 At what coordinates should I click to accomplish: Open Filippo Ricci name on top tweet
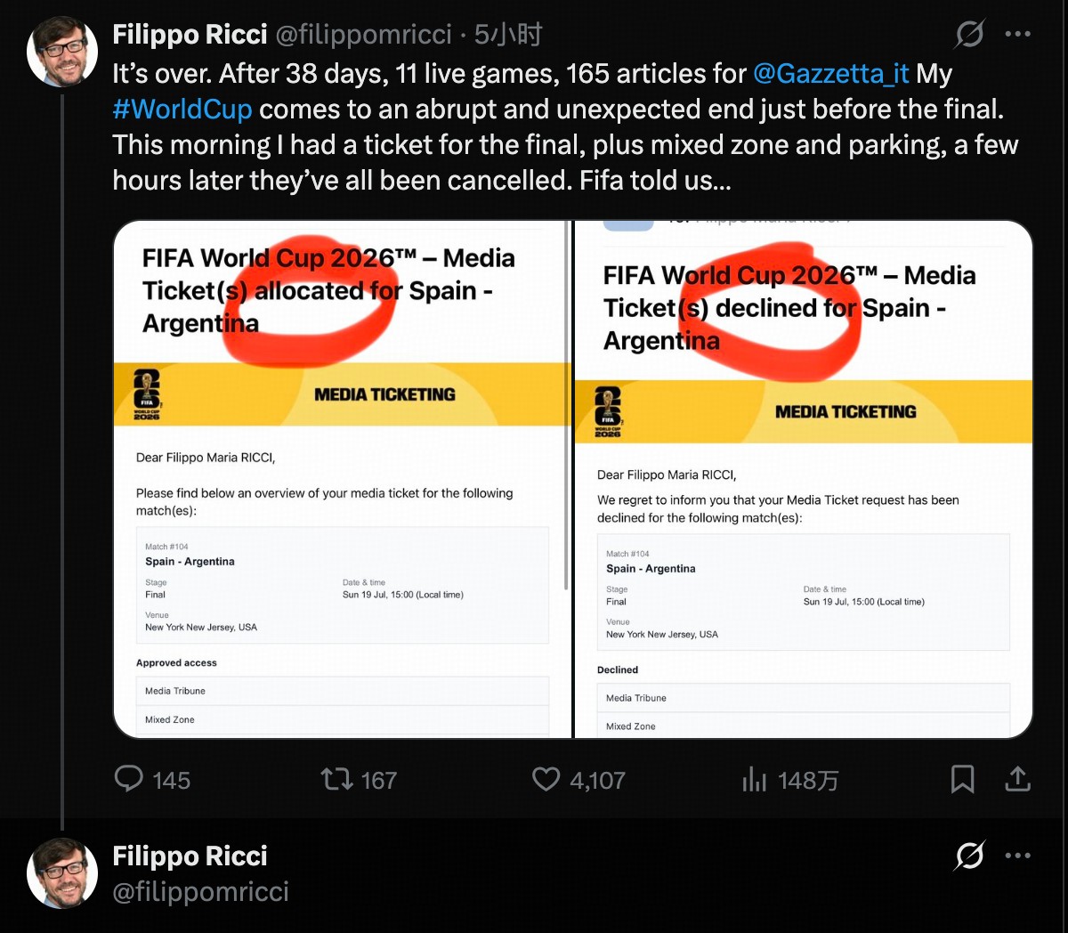pyautogui.click(x=190, y=35)
